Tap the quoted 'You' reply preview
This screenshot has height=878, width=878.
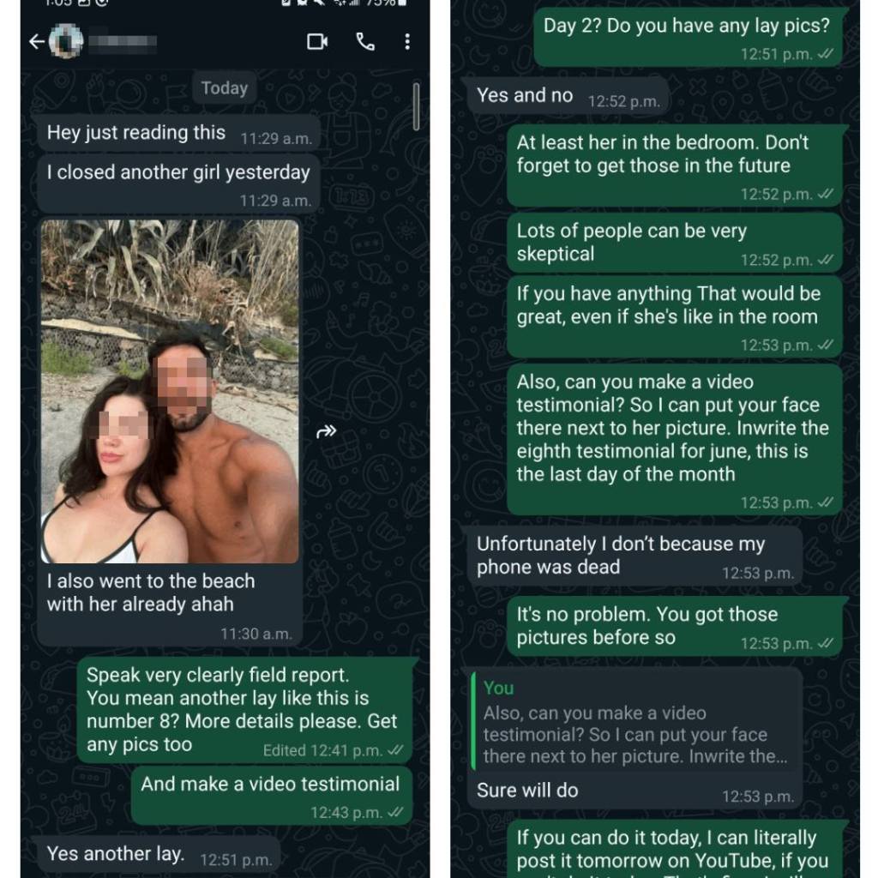[635, 722]
